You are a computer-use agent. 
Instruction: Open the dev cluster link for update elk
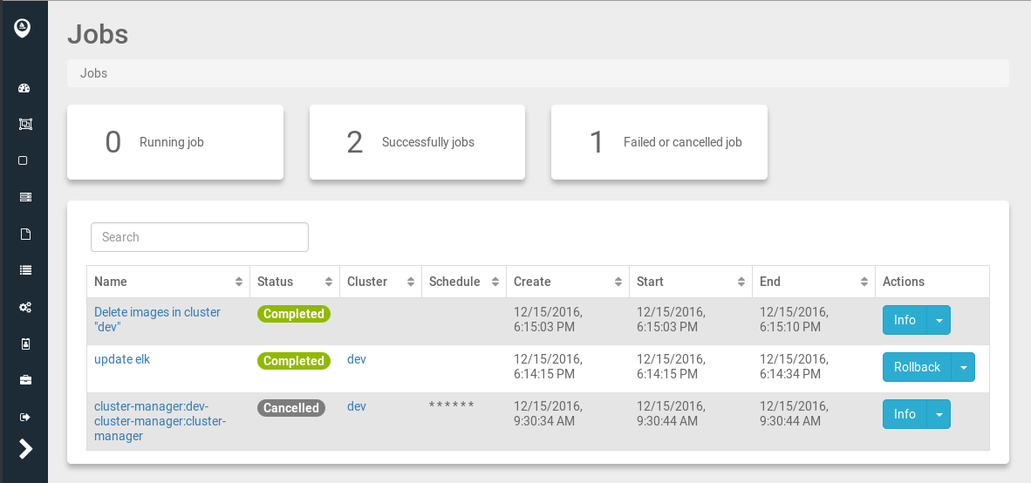coord(357,359)
